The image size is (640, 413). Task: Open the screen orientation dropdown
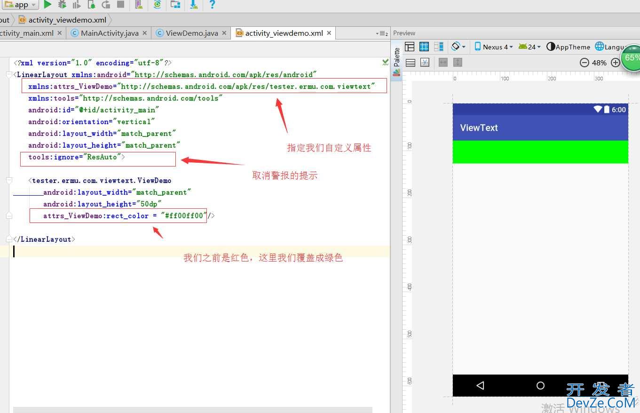click(458, 47)
